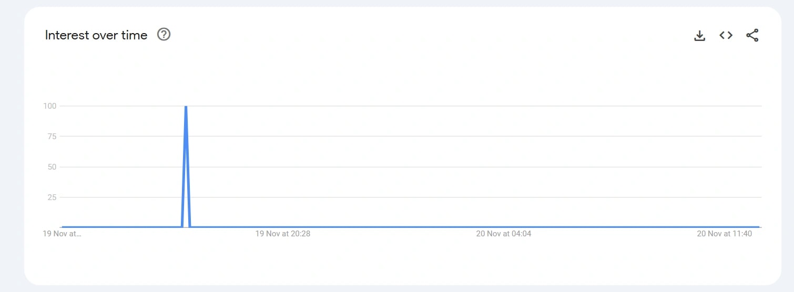Click the "20 Nov at 11:40" axis label

click(x=725, y=234)
